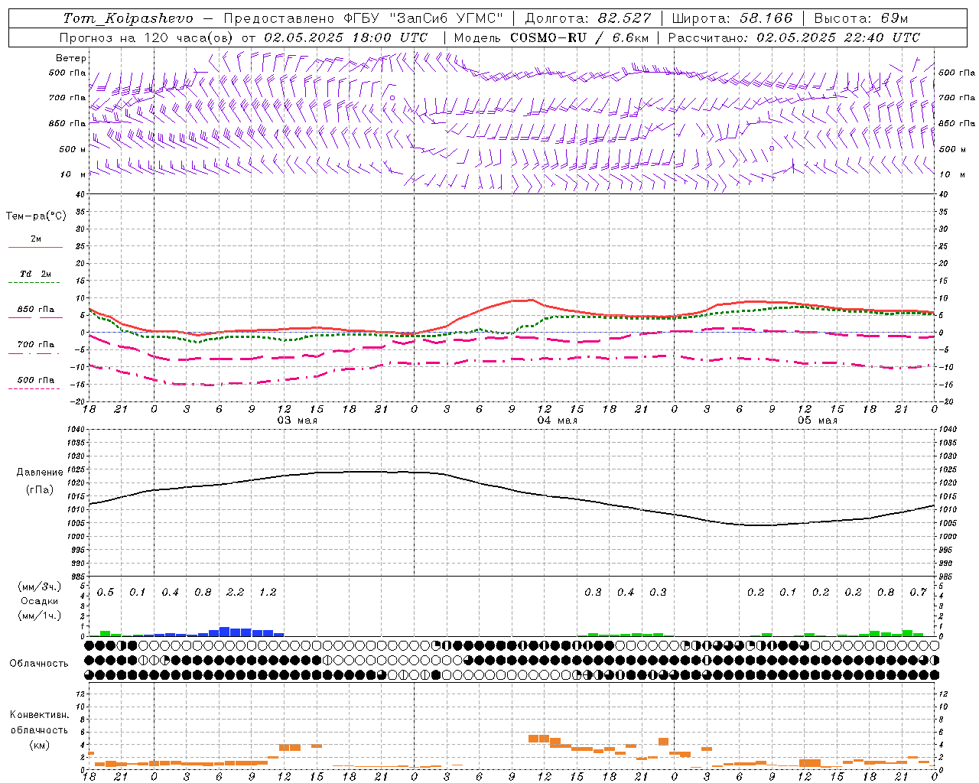Click the Td 2м dew point legend label
The image size is (979, 783).
click(x=36, y=274)
